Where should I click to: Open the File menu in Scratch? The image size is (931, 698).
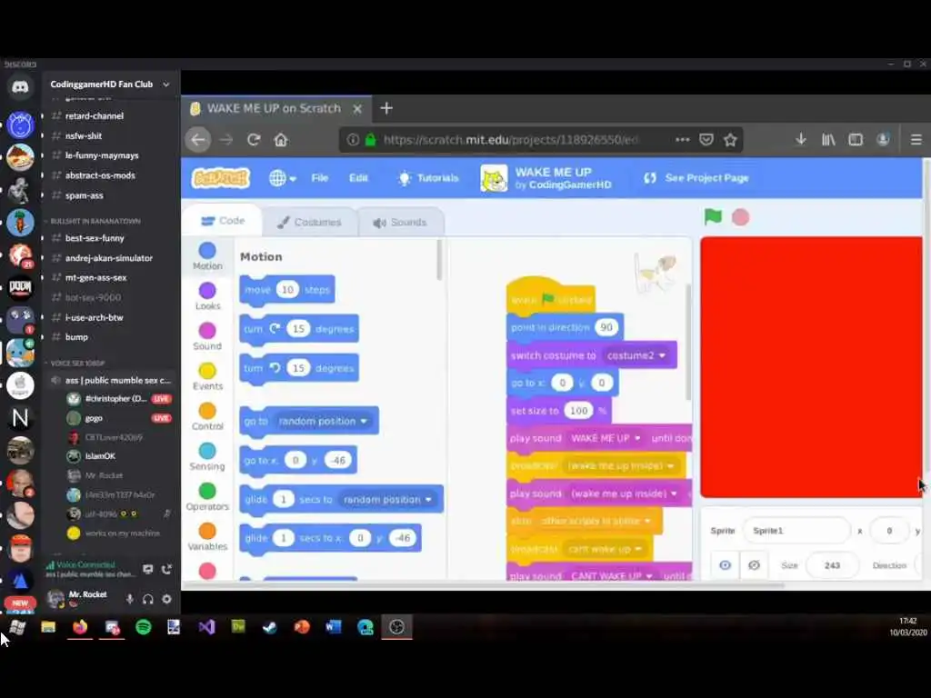[319, 177]
